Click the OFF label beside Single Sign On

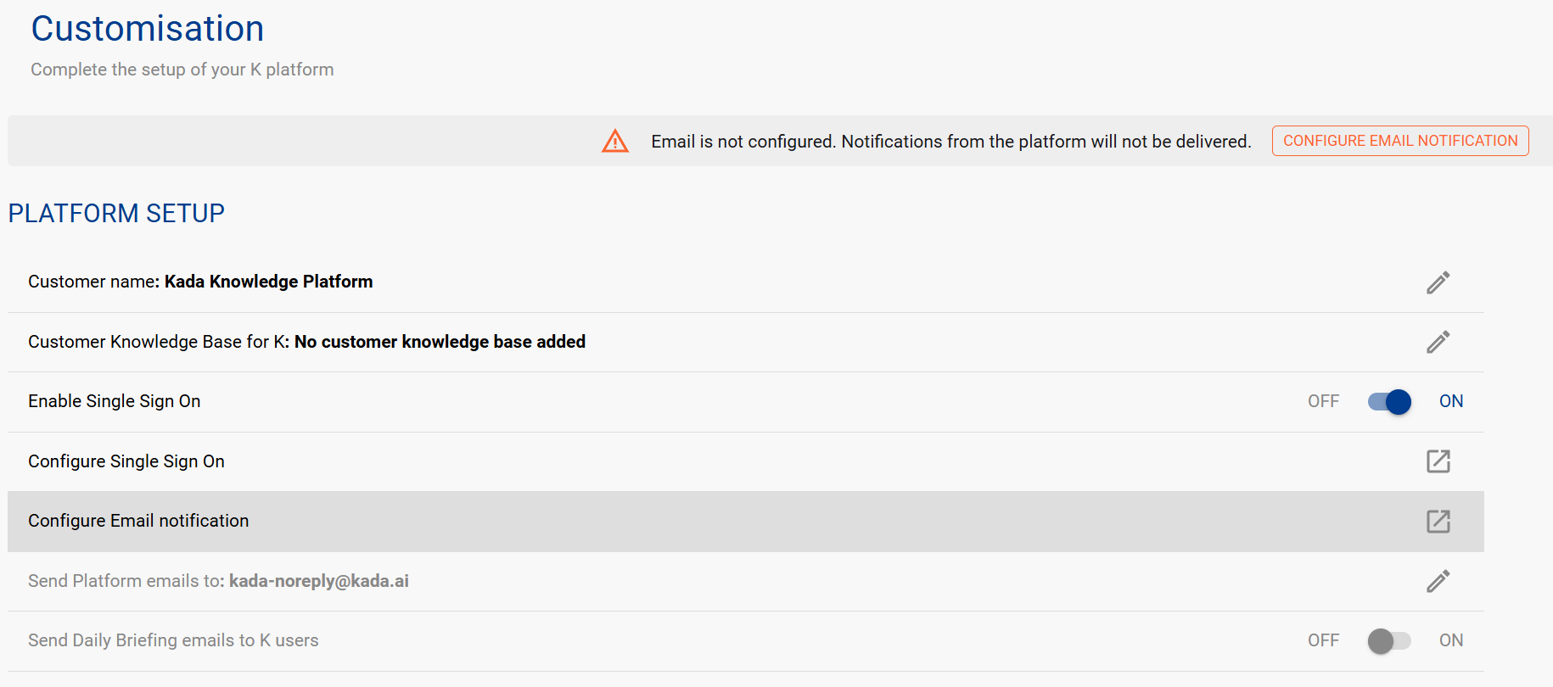[x=1323, y=401]
